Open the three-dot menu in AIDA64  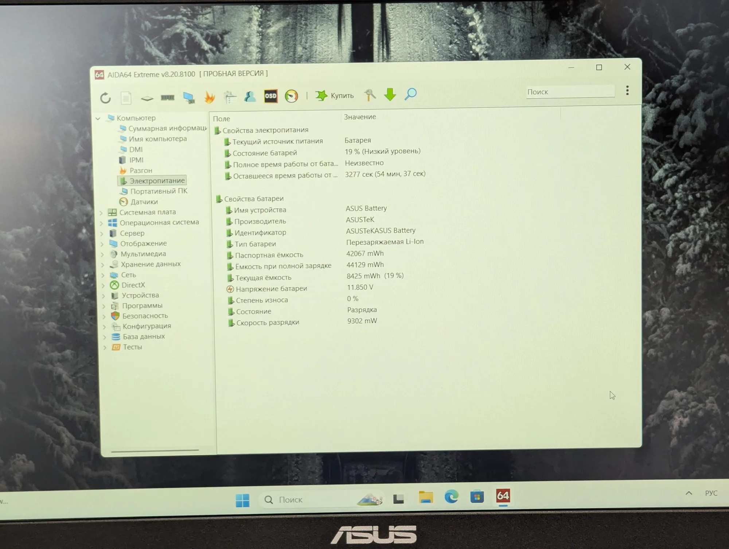point(627,90)
